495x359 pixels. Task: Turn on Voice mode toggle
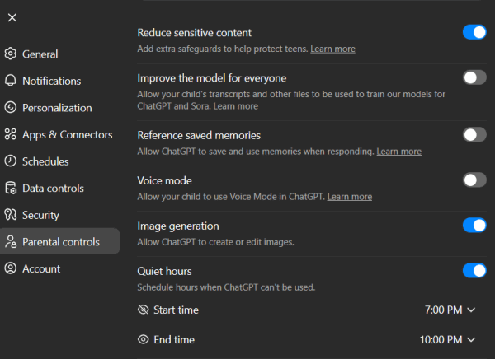point(474,179)
